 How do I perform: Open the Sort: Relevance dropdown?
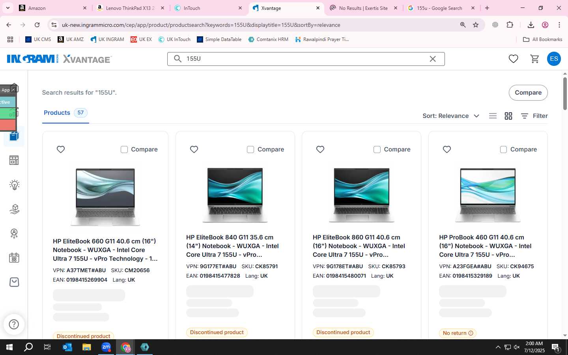(x=451, y=116)
